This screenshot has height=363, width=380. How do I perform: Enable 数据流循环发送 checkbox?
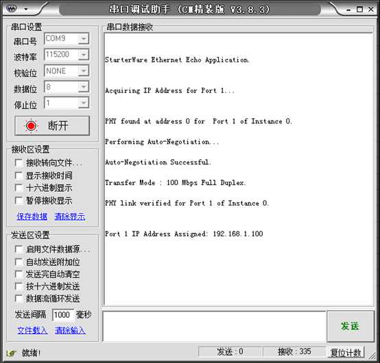(19, 299)
